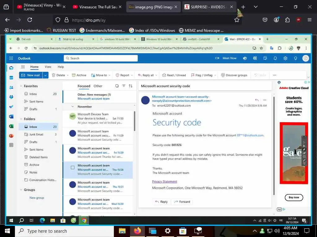Open Word app icon in Outlook rail
The width and height of the screenshot is (317, 237).
pyautogui.click(x=11, y=116)
